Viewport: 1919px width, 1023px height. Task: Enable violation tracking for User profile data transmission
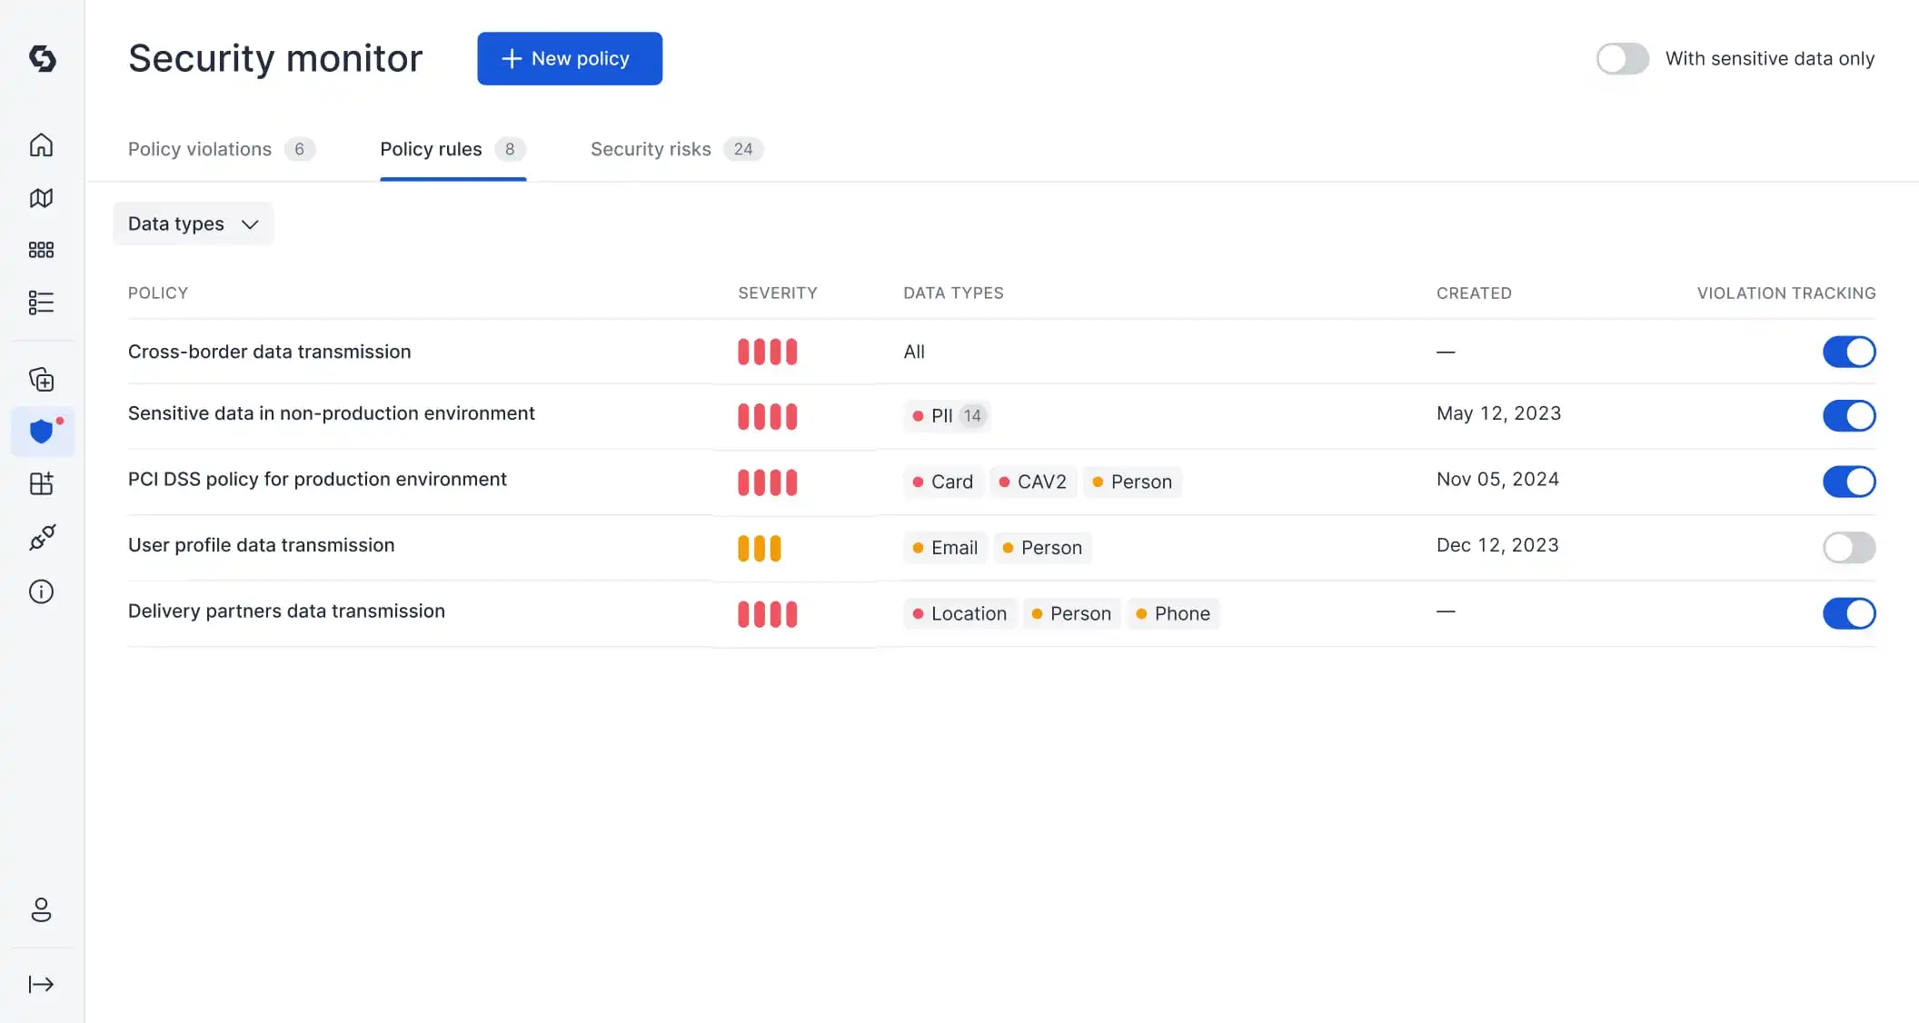(1849, 548)
